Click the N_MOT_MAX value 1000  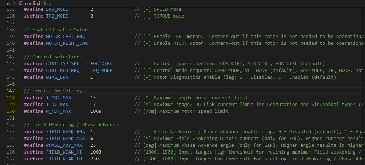click(x=96, y=111)
